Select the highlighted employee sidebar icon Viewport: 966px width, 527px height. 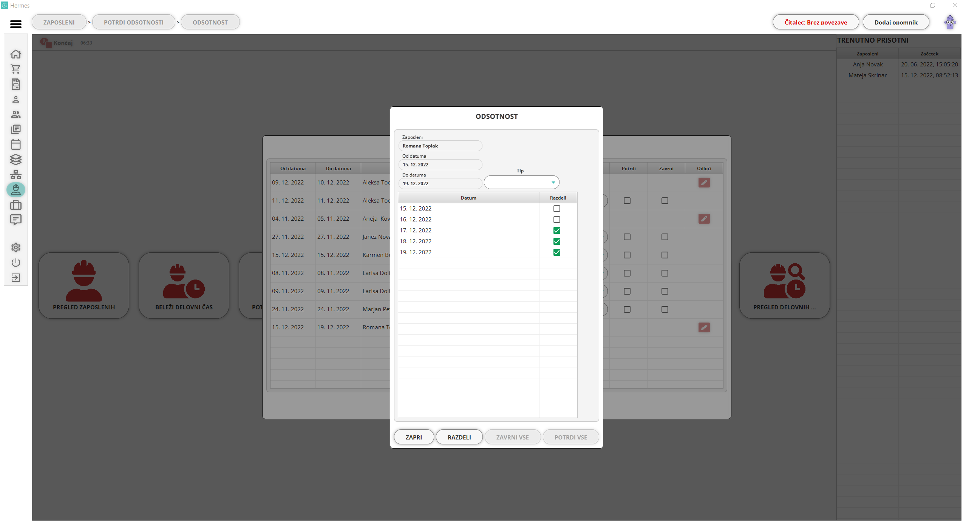pos(16,190)
